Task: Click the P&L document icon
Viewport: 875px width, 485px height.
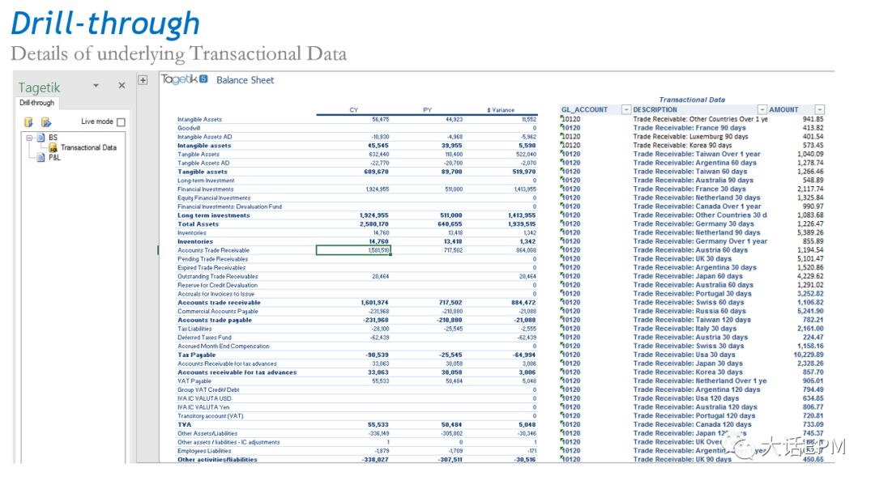Action: click(41, 158)
